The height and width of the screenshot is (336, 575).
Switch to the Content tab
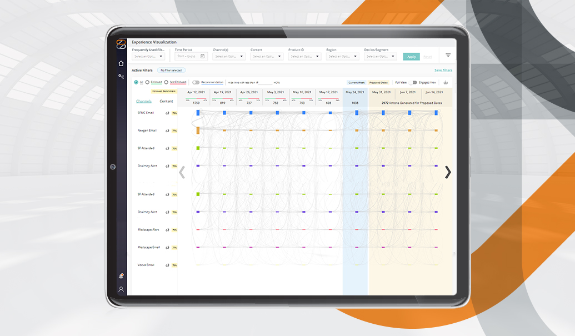166,101
